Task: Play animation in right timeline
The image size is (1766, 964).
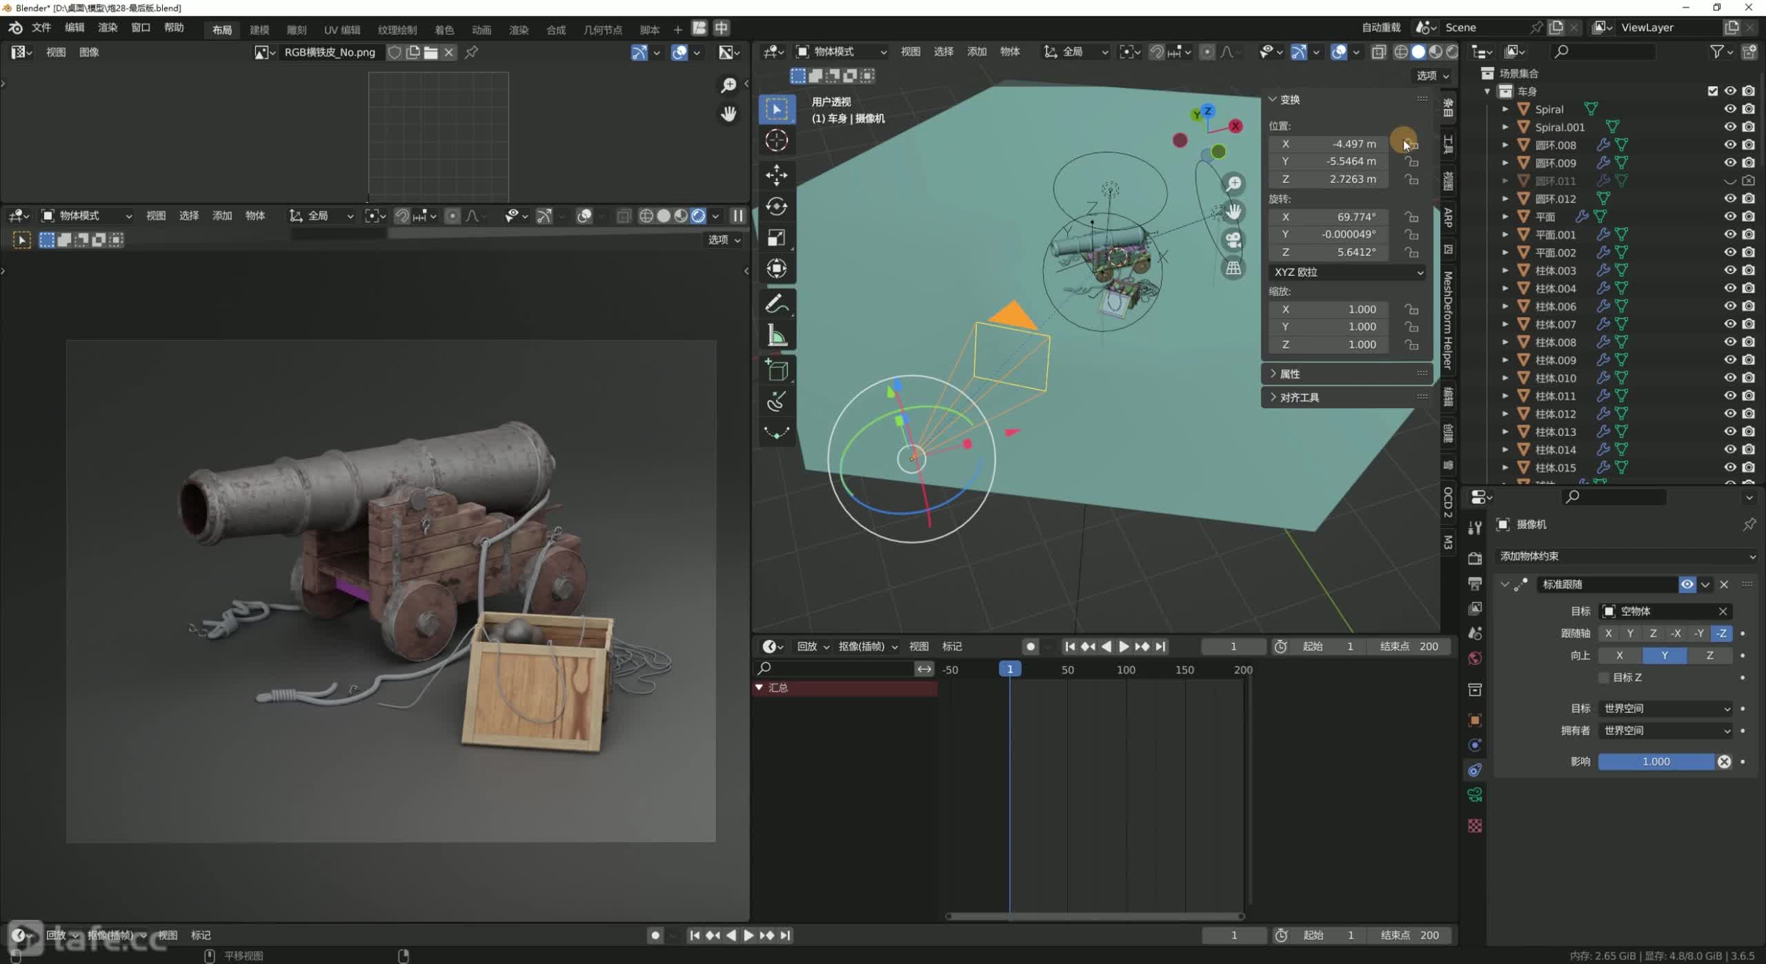Action: click(1124, 647)
